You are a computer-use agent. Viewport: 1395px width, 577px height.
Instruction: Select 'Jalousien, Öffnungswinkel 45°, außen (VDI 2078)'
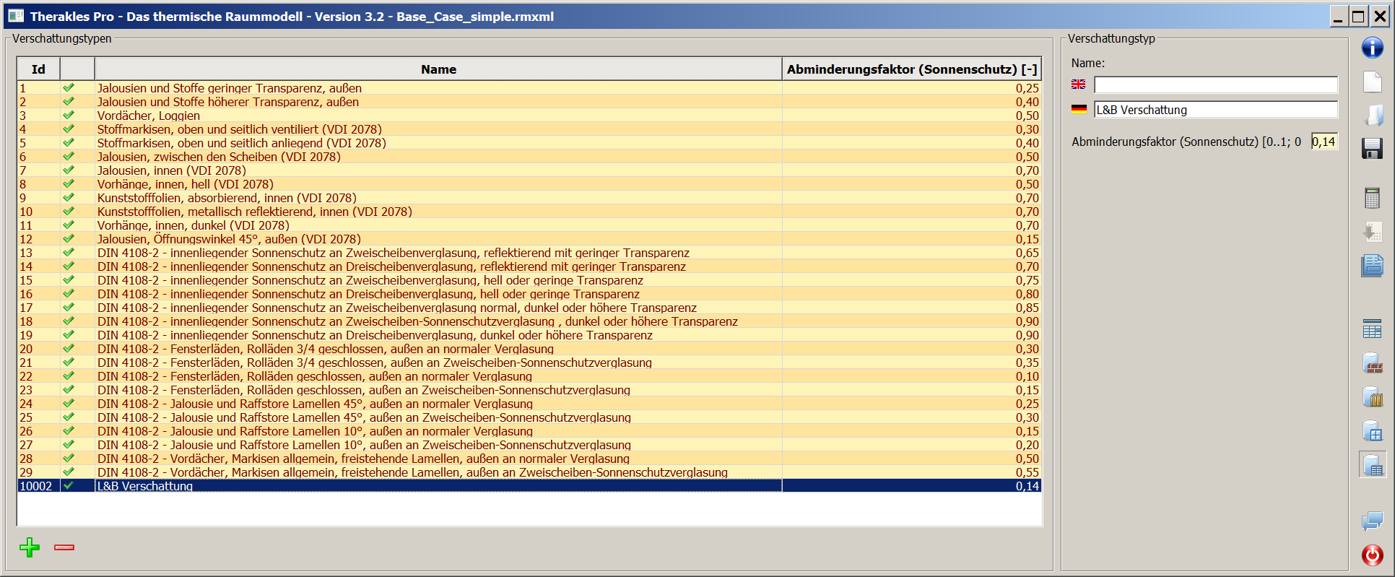pyautogui.click(x=529, y=239)
